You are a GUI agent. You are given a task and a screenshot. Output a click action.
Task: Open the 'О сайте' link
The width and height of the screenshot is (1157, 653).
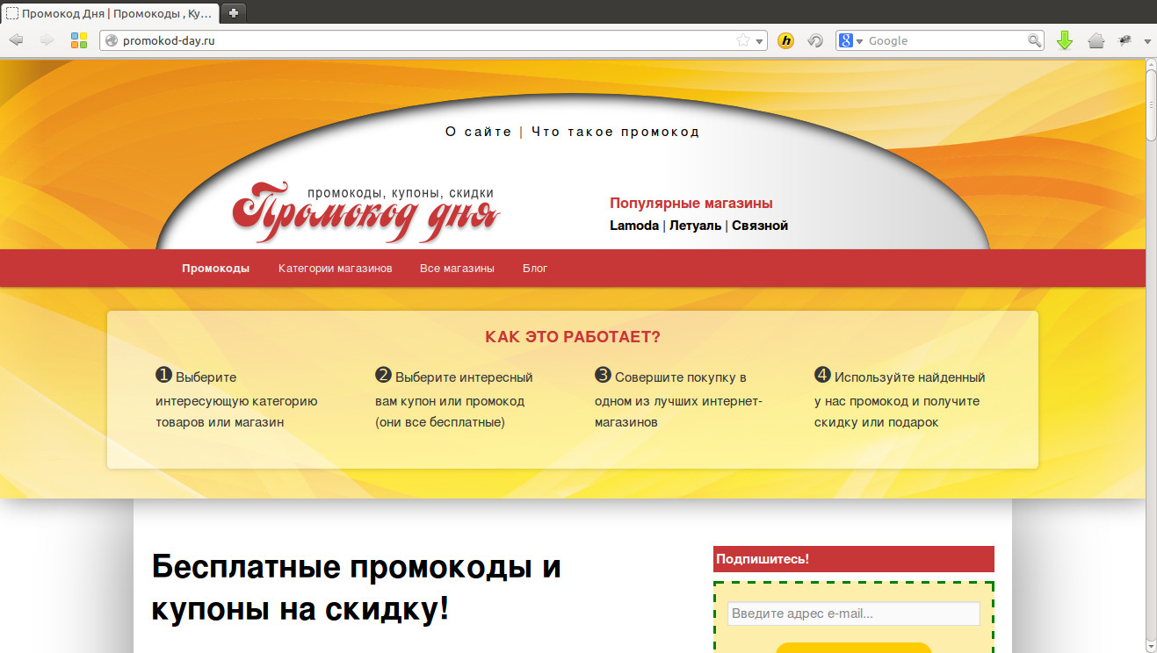(x=478, y=132)
